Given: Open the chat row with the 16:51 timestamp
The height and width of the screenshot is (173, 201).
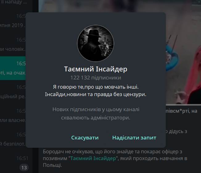Looking at the screenshot, I should pos(16,163).
